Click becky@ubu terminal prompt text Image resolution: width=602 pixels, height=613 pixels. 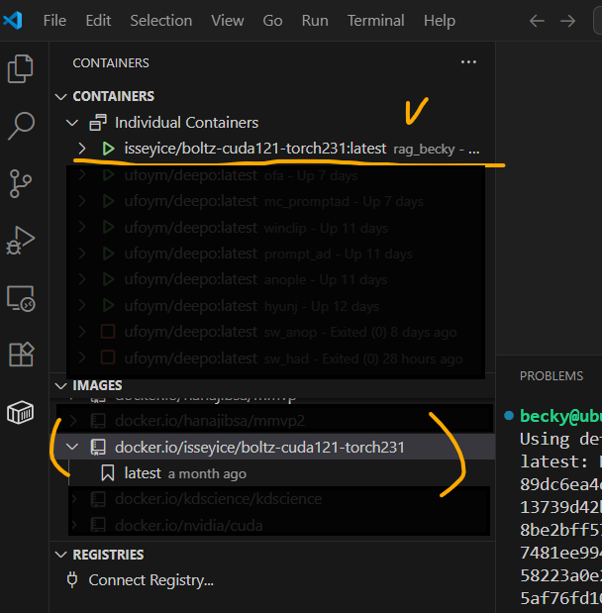560,416
